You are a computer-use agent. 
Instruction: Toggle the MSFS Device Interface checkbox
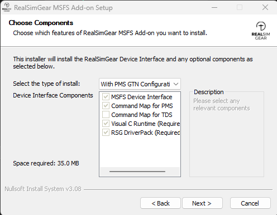coord(106,97)
